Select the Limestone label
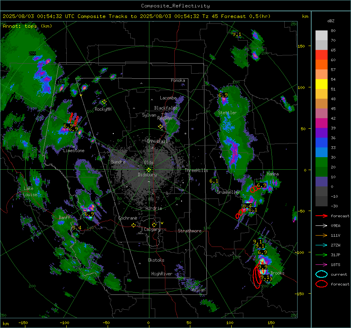 coord(74,151)
